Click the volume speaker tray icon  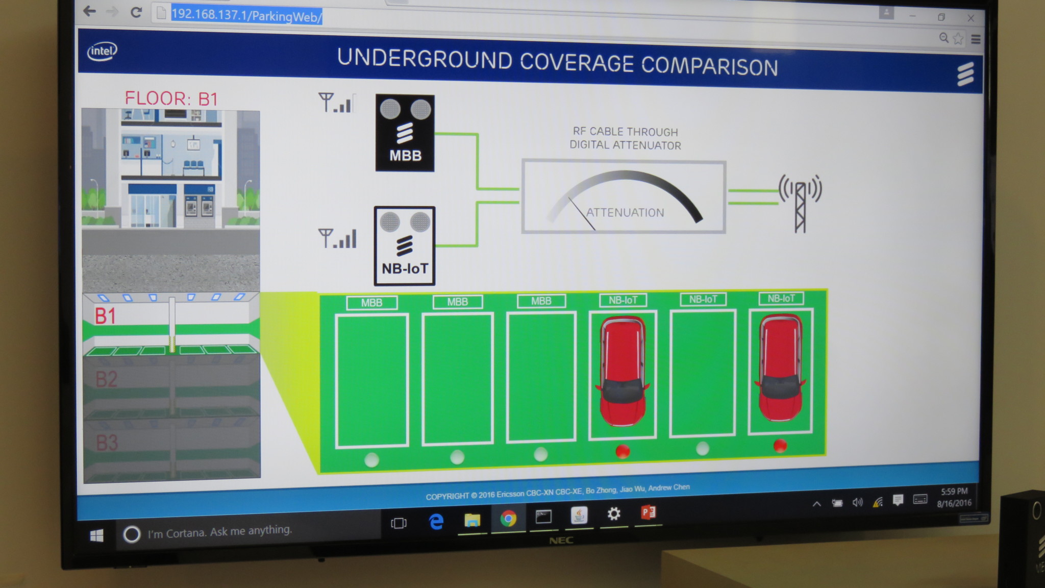click(857, 502)
